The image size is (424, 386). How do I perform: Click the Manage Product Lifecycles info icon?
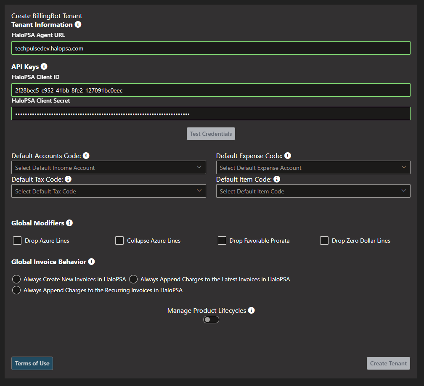pos(252,310)
